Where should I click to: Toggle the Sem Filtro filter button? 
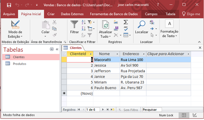(128, 110)
